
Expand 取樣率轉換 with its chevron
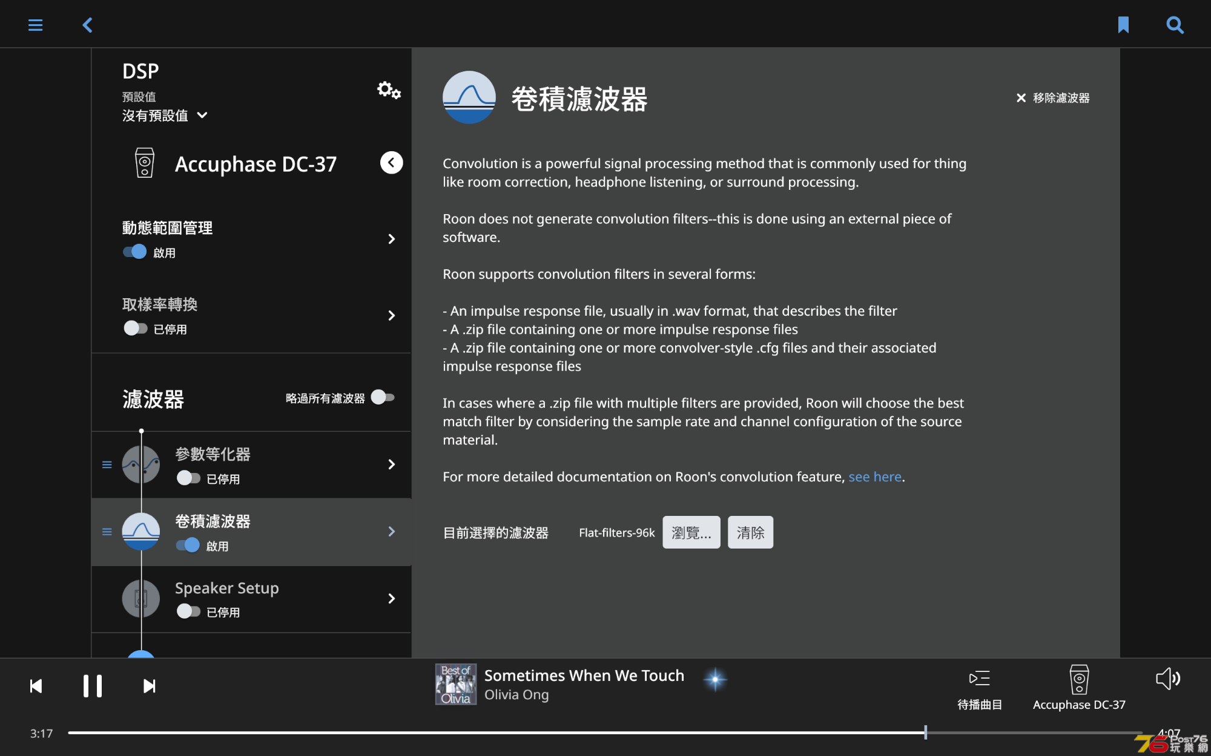tap(392, 316)
